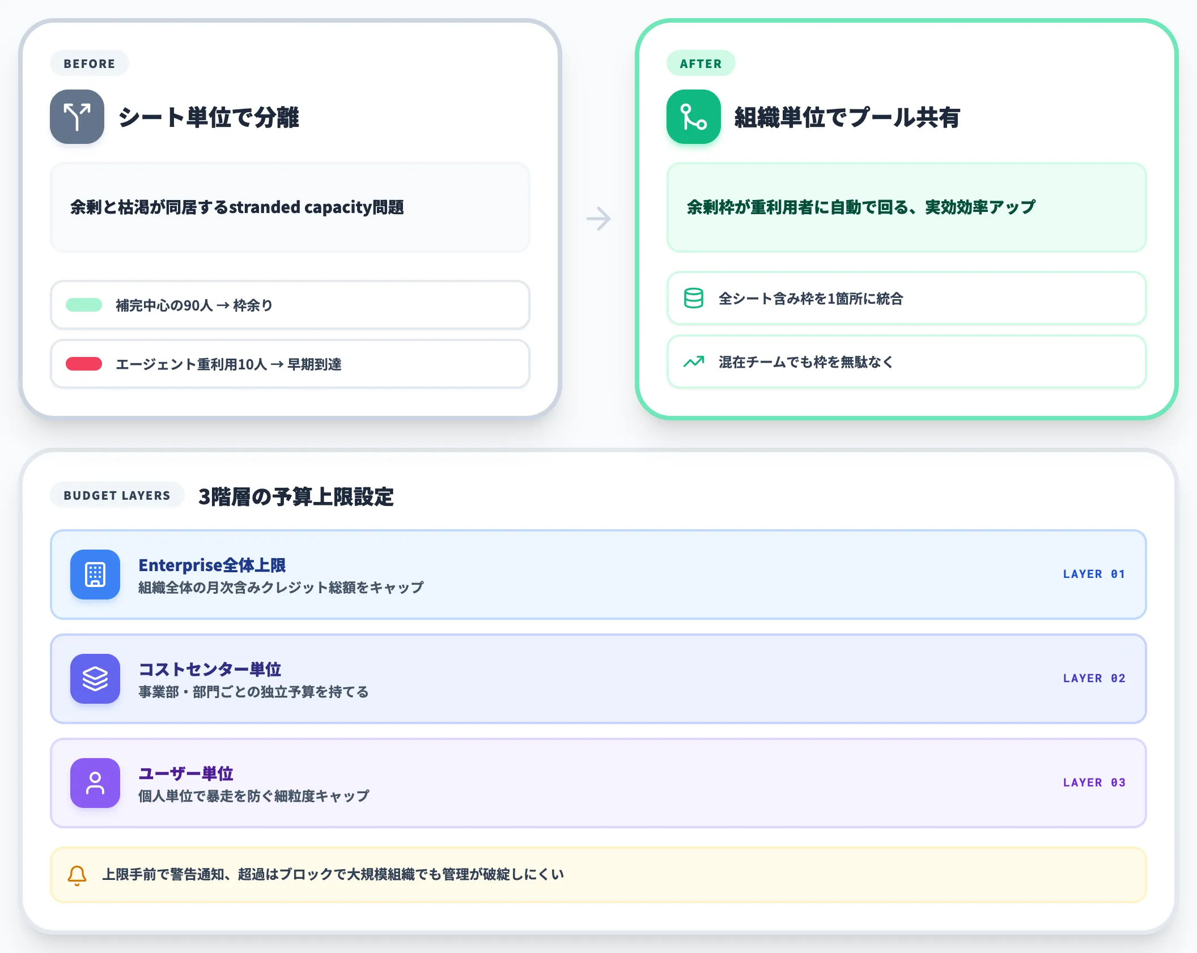Click the blue building icon for Enterprise全体上限
Image resolution: width=1197 pixels, height=953 pixels.
point(95,575)
